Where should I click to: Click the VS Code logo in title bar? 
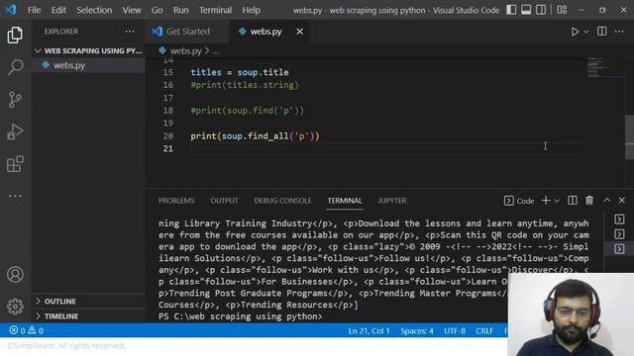[x=11, y=9]
